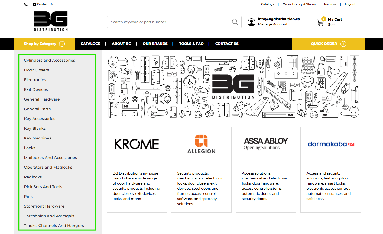Select Electronics category
383x234 pixels.
click(x=35, y=80)
